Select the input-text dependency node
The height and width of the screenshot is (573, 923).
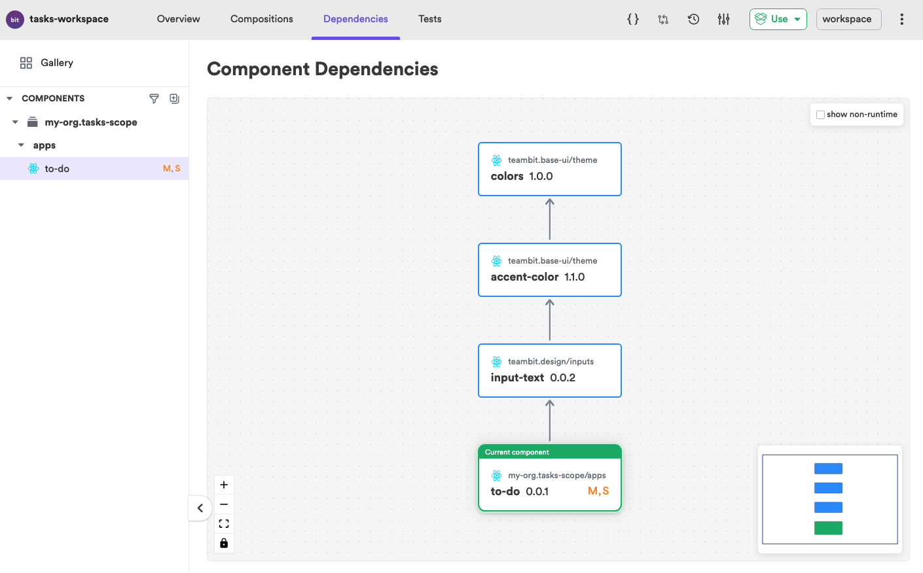coord(549,370)
